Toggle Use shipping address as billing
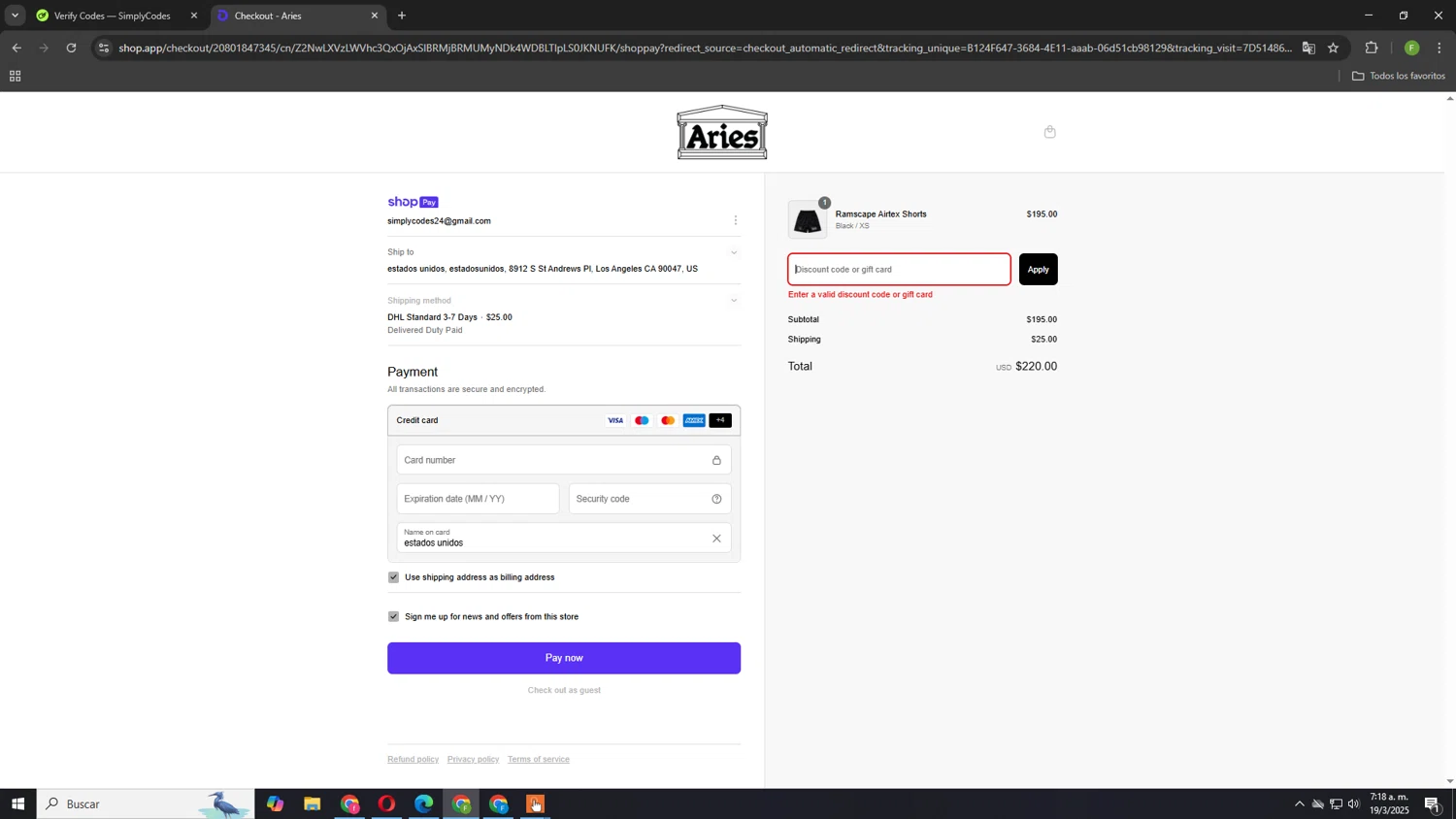The height and width of the screenshot is (819, 1456). [x=393, y=577]
